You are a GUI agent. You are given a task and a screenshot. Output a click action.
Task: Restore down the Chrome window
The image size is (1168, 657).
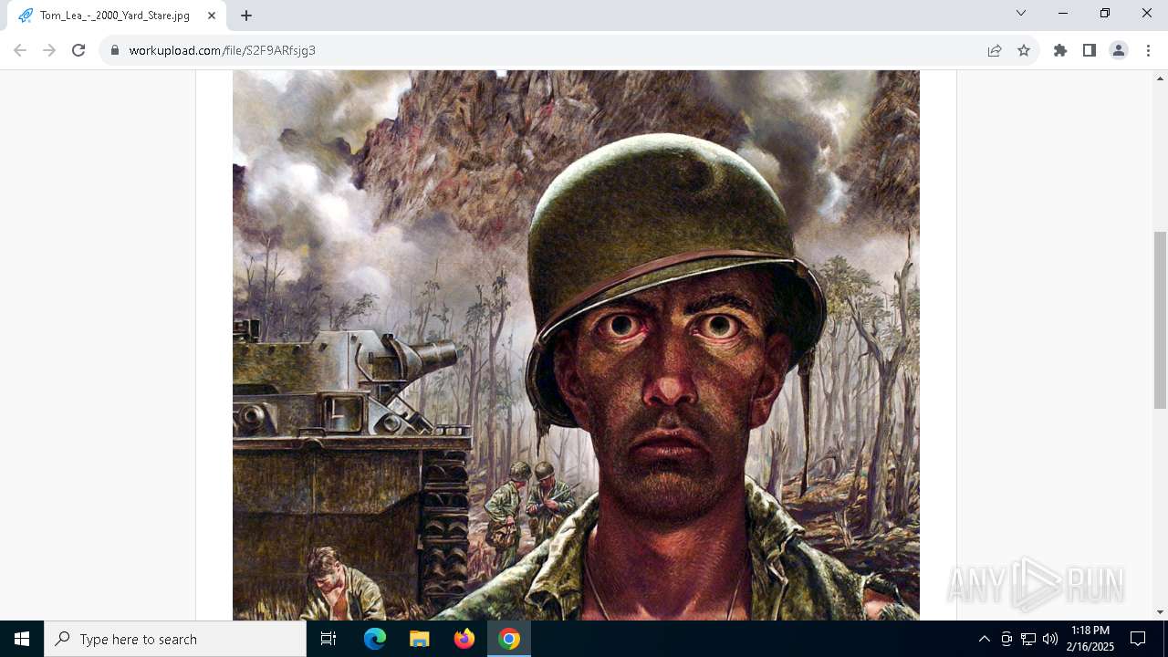coord(1105,13)
